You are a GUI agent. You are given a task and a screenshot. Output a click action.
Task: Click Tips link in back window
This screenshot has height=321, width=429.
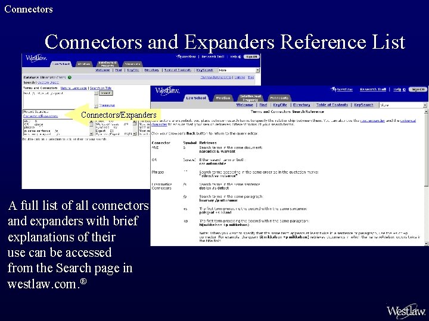click(251, 77)
